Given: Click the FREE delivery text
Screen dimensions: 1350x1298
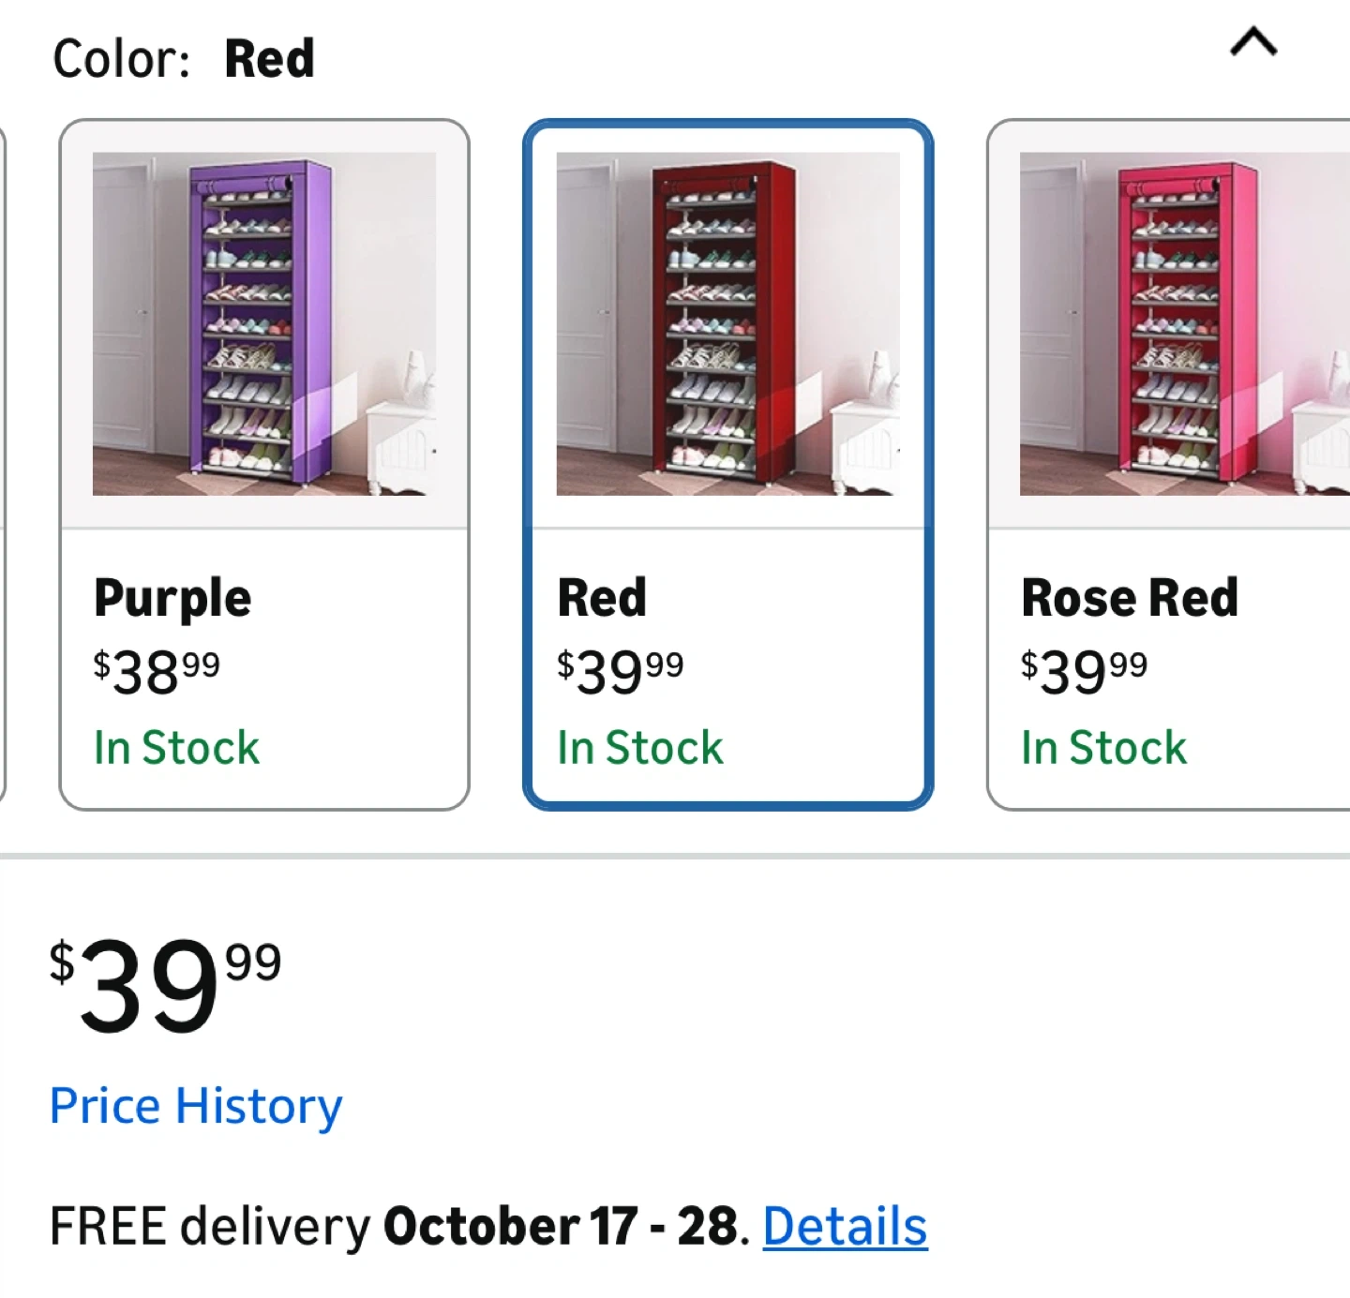Looking at the screenshot, I should (x=210, y=1226).
